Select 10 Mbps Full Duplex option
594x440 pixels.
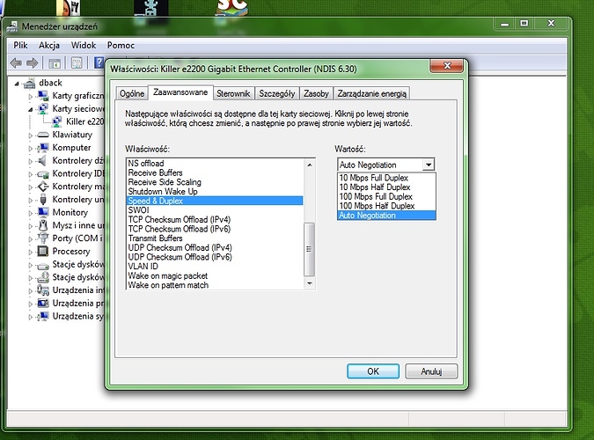coord(386,178)
